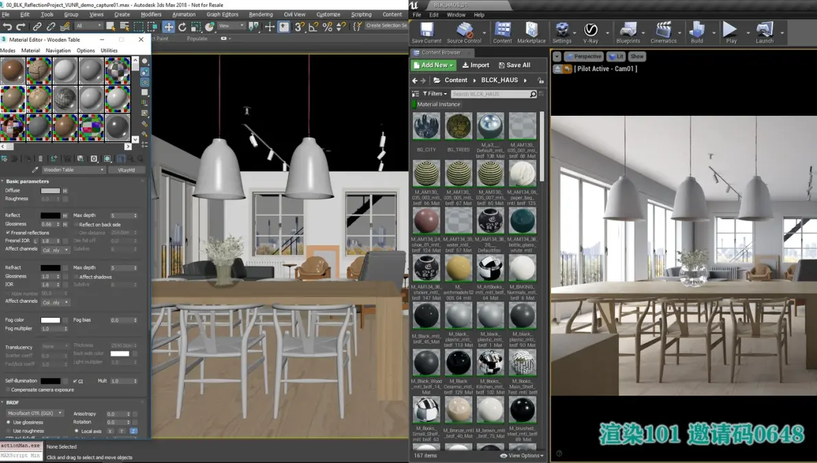
Task: Click the Launch icon in Unreal
Action: coord(764,32)
